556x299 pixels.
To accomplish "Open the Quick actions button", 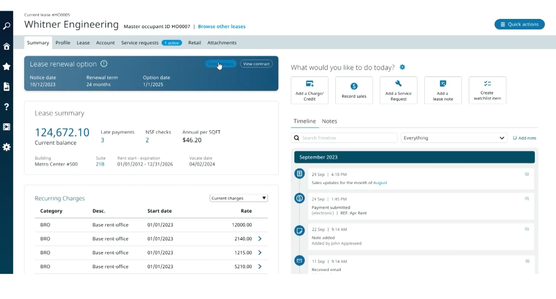I will point(520,24).
